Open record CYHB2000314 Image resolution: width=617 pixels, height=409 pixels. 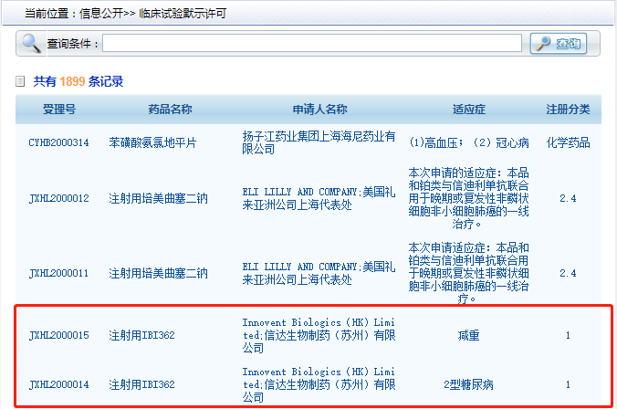click(59, 142)
